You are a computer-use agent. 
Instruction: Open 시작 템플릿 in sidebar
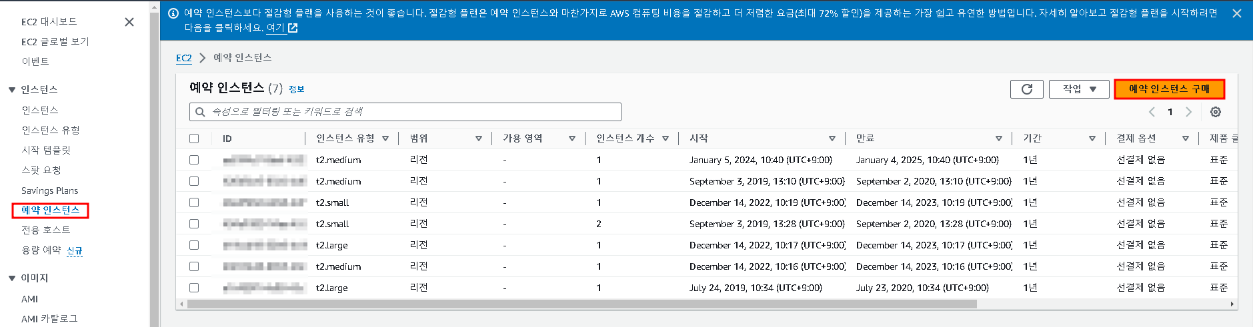[46, 150]
